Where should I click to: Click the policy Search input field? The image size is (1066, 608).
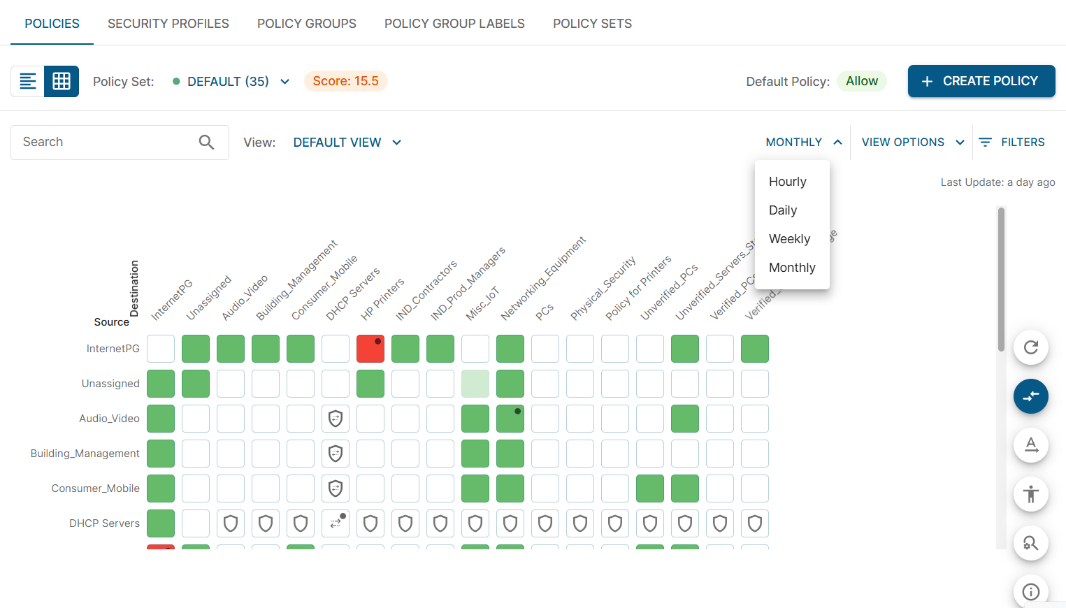pyautogui.click(x=105, y=143)
